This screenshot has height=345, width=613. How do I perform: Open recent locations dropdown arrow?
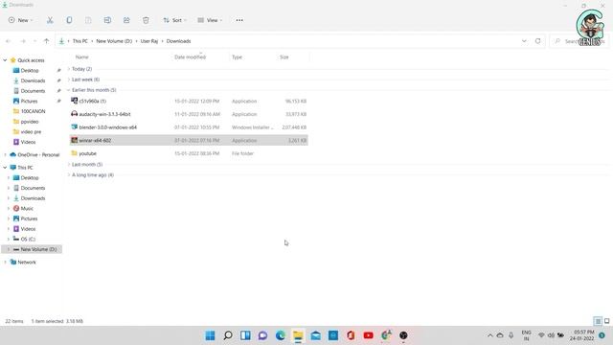(34, 41)
